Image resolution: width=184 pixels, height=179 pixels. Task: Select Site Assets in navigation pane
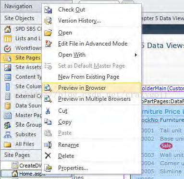[x=21, y=68]
